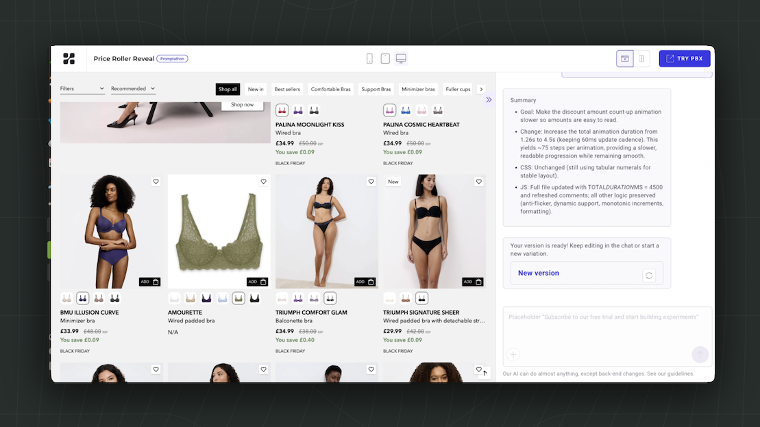Click the New version link
Image resolution: width=760 pixels, height=427 pixels.
(x=538, y=273)
